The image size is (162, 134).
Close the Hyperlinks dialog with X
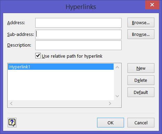[152, 5]
